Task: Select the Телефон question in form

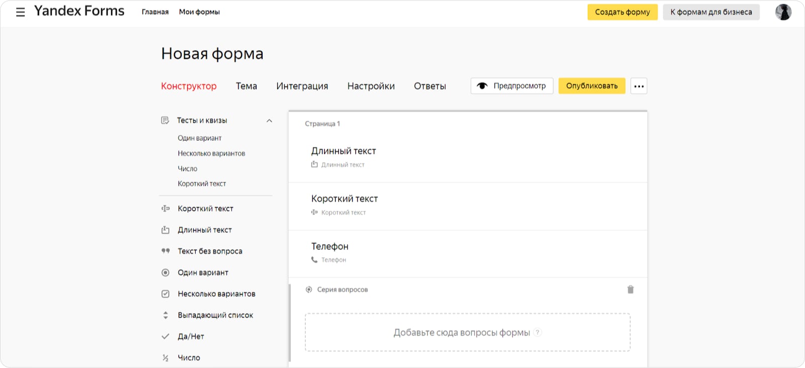Action: 468,254
